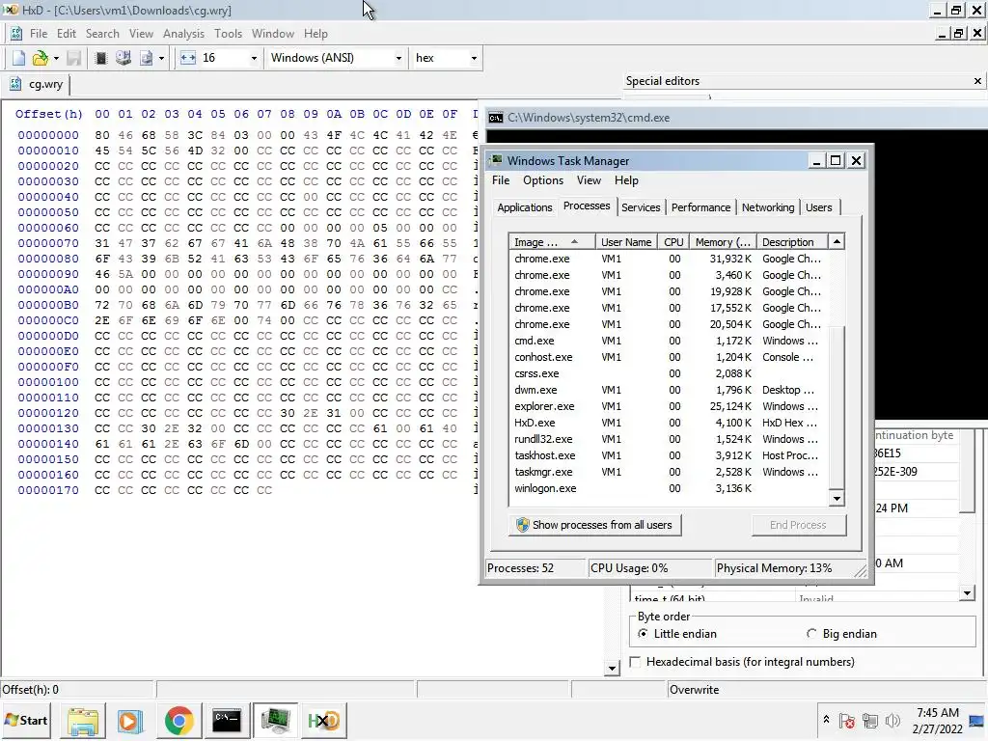Click the Open file folder icon
Image resolution: width=988 pixels, height=741 pixels.
(x=40, y=58)
